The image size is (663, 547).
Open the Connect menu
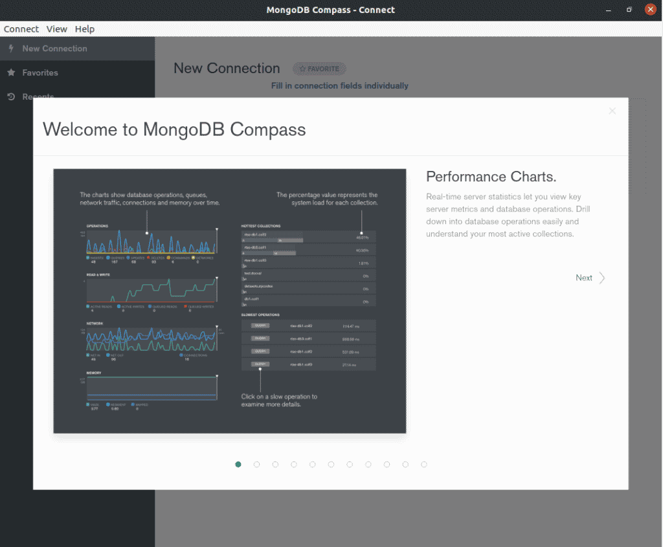[x=21, y=28]
